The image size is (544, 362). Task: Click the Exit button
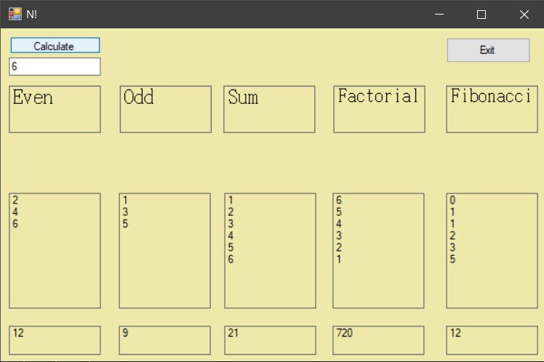[x=487, y=50]
